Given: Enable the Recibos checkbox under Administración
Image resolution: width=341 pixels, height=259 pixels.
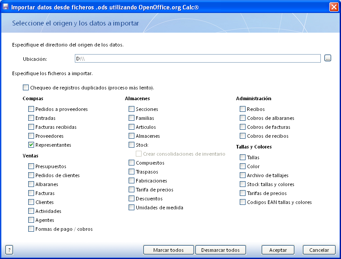Looking at the screenshot, I should pyautogui.click(x=242, y=109).
